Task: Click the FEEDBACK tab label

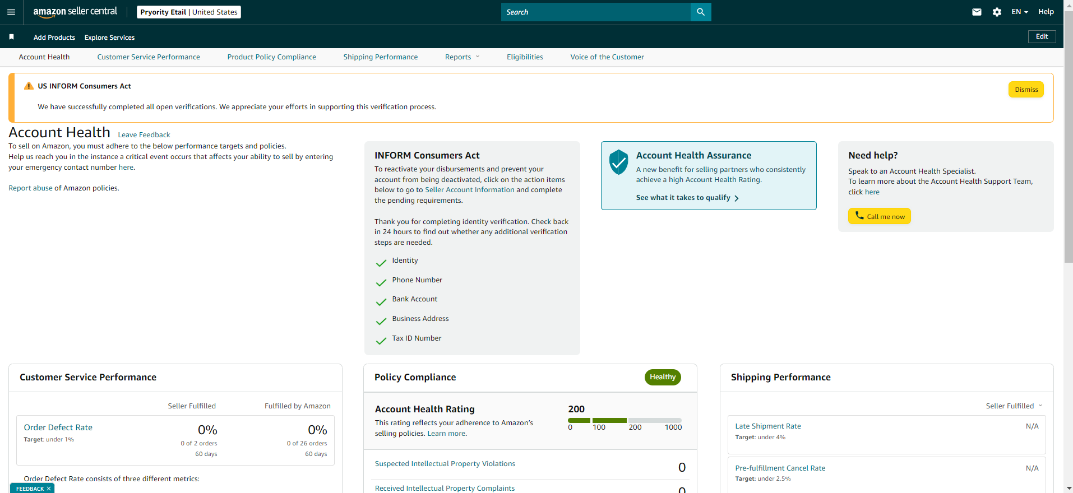Action: (x=30, y=489)
